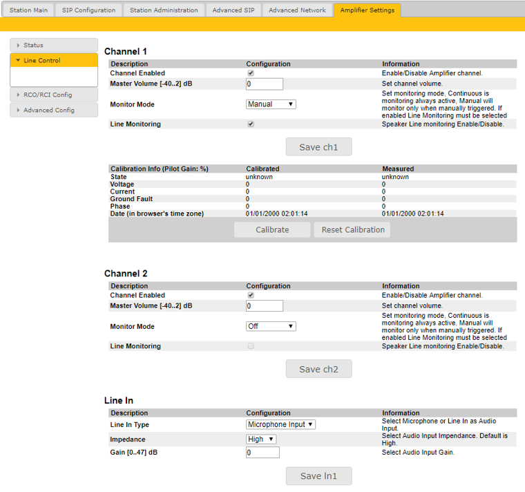Screen dimensions: 525x492
Task: Click the Reset Calibration button
Action: coord(353,229)
